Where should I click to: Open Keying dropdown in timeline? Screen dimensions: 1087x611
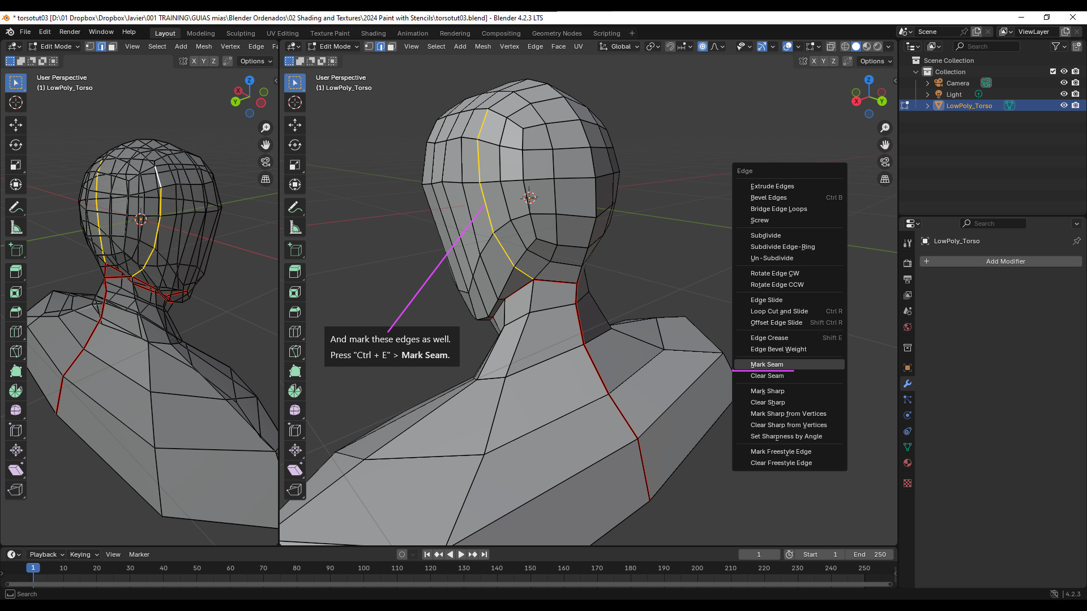84,554
